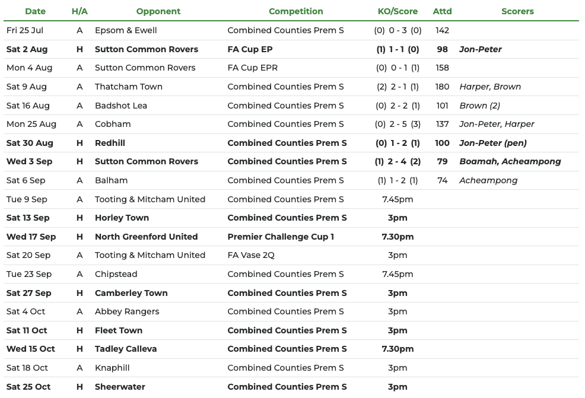
Task: Click the KO/Score column header
Action: click(398, 11)
